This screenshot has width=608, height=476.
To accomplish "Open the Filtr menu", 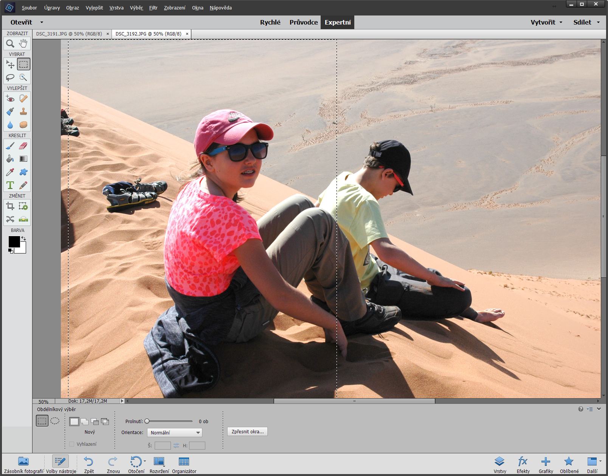I will [x=153, y=8].
